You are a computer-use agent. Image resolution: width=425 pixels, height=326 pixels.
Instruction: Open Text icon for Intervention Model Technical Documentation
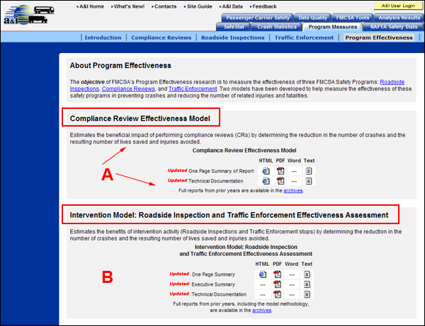click(x=307, y=294)
